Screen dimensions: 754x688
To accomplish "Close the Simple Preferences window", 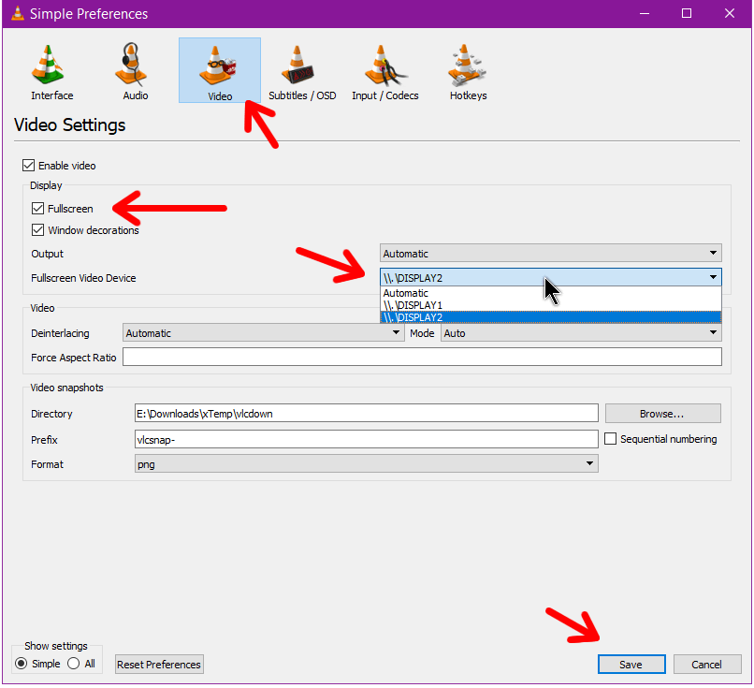I will point(730,13).
